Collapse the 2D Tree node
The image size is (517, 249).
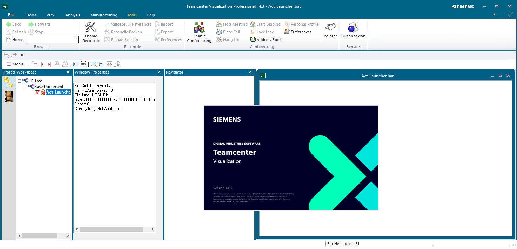(19, 81)
